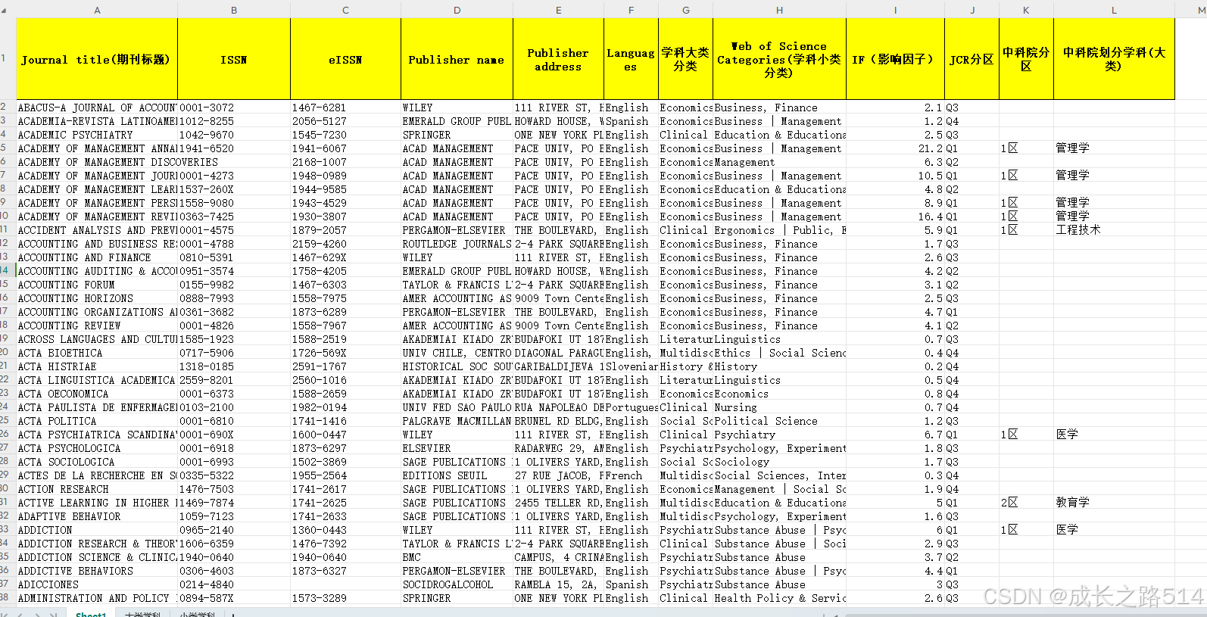
Task: Select the 工程技术 cell
Action: point(1114,230)
